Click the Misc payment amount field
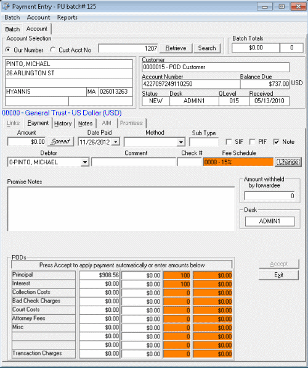The height and width of the screenshot is (368, 308). 141,327
